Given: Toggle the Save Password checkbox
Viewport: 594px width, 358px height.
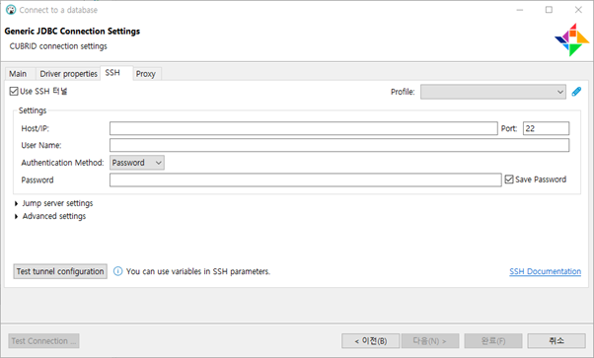Looking at the screenshot, I should click(509, 179).
